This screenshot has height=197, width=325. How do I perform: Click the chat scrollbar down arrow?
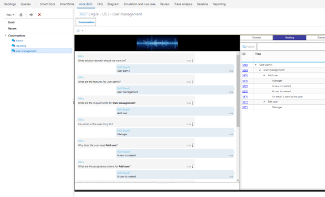coord(237,180)
